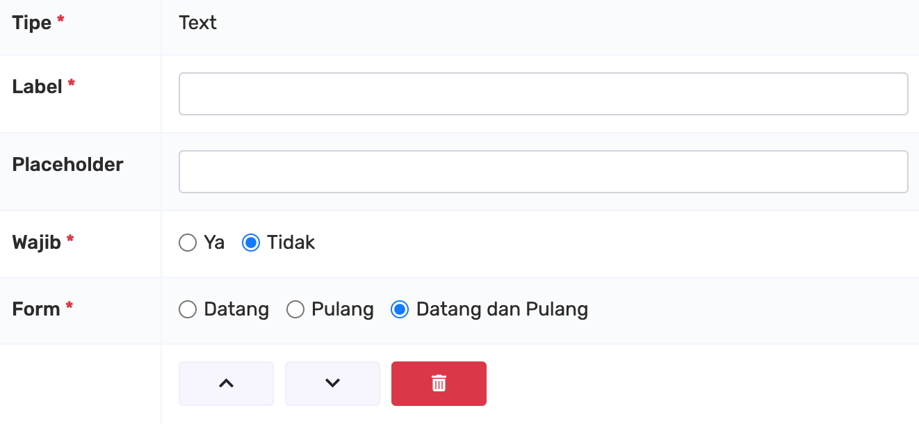
Task: Click the 'Datang dan Pulang' label text
Action: (502, 309)
